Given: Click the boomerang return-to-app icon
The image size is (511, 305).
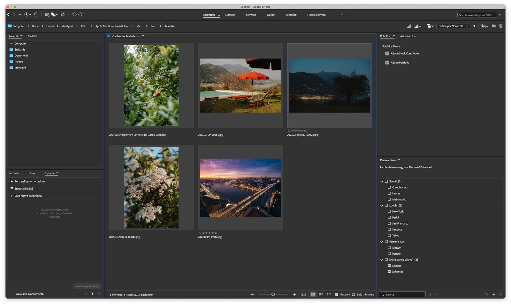Looking at the screenshot, I should [x=36, y=15].
